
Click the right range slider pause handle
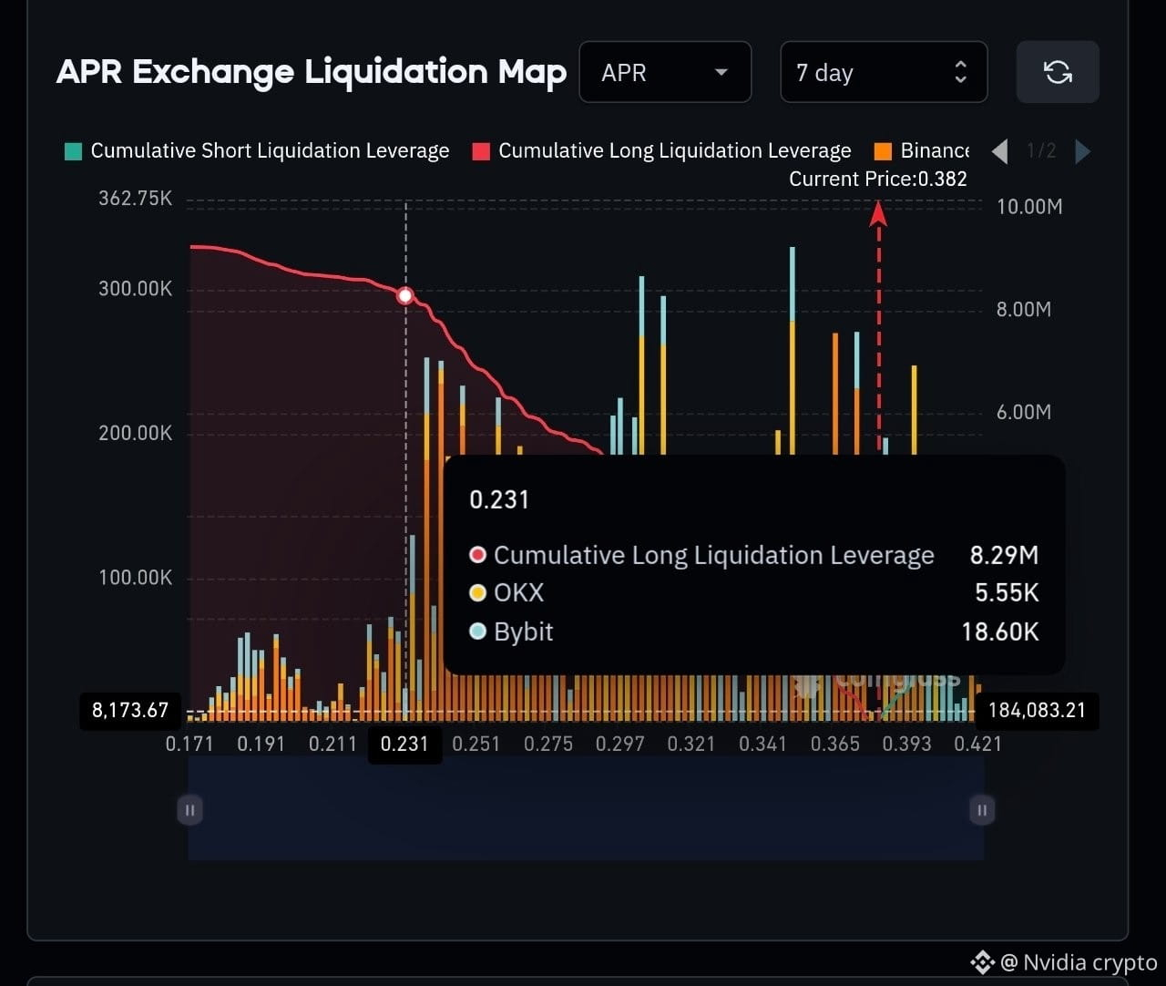982,809
